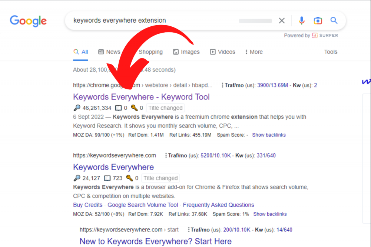Click the keywordseverywhere.com › start URL text
This screenshot has width=371, height=247.
pyautogui.click(x=129, y=230)
